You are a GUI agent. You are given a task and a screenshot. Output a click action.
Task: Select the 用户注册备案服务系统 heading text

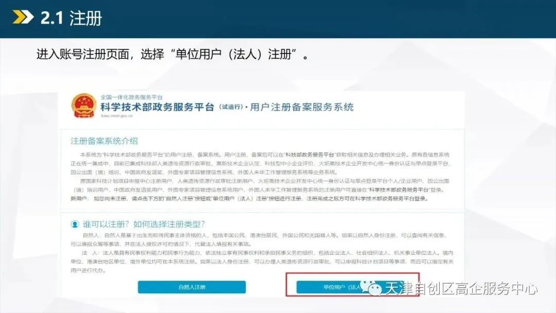tap(302, 107)
